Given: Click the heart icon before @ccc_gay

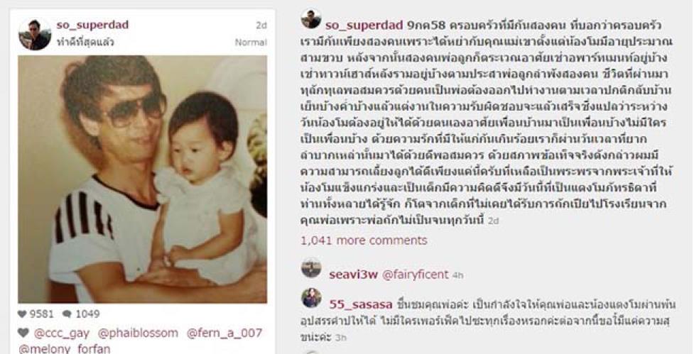Looking at the screenshot, I should 23,333.
